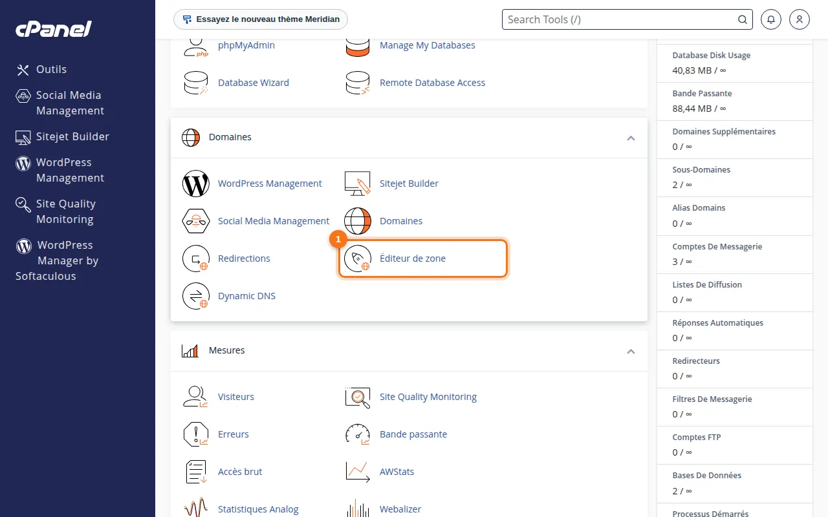This screenshot has width=828, height=517.
Task: Click Sitejet Builder icon in Domaines section
Action: click(358, 184)
